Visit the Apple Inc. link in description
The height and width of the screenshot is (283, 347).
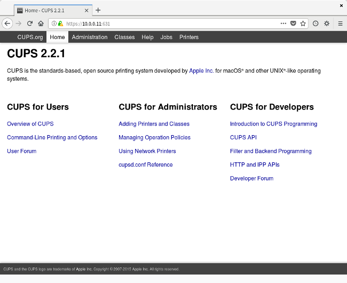point(201,70)
